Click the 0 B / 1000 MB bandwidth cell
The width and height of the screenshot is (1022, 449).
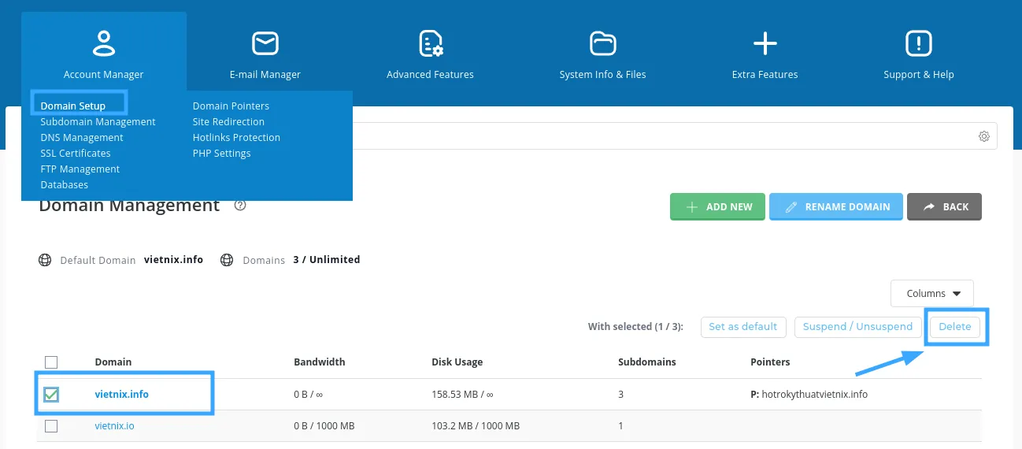[x=324, y=426]
